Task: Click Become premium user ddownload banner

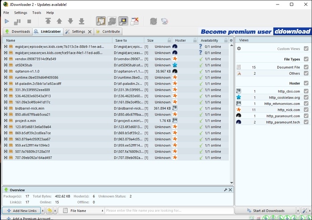Action: (255, 32)
